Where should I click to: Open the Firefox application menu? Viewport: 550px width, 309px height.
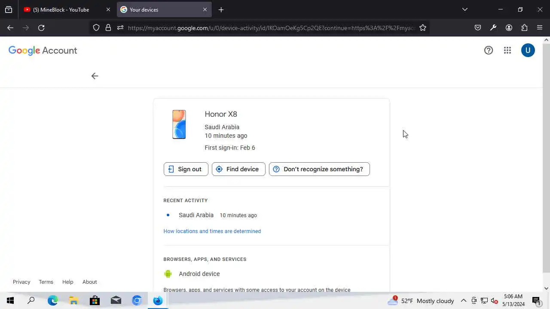point(540,27)
